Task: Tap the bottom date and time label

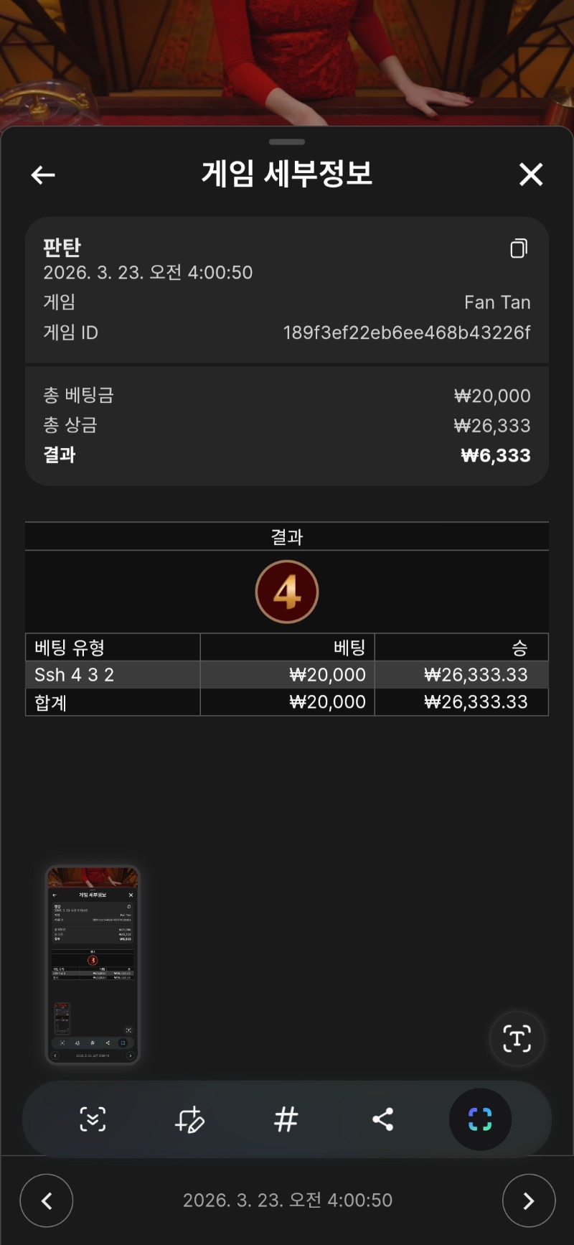Action: click(x=288, y=1200)
